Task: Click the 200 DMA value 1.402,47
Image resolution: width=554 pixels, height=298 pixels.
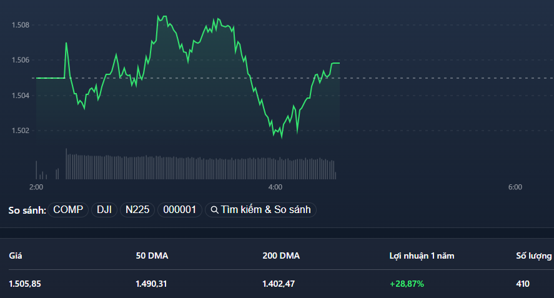Action: 279,284
